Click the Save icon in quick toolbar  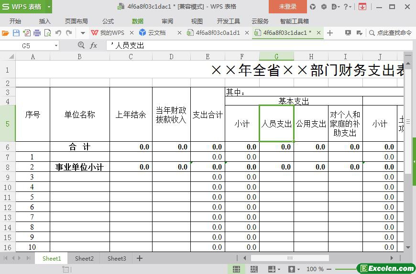point(16,33)
